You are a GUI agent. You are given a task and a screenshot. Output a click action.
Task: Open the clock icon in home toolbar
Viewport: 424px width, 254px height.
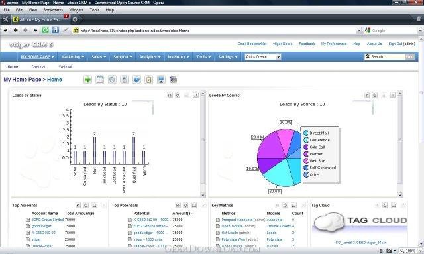tap(112, 80)
